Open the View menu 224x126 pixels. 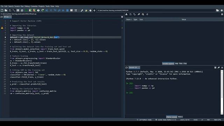pyautogui.click(x=52, y=6)
